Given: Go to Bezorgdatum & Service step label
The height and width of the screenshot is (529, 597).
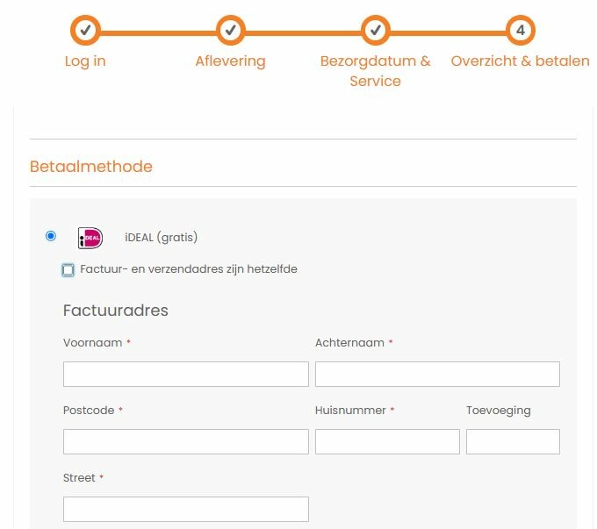Looking at the screenshot, I should [x=376, y=71].
